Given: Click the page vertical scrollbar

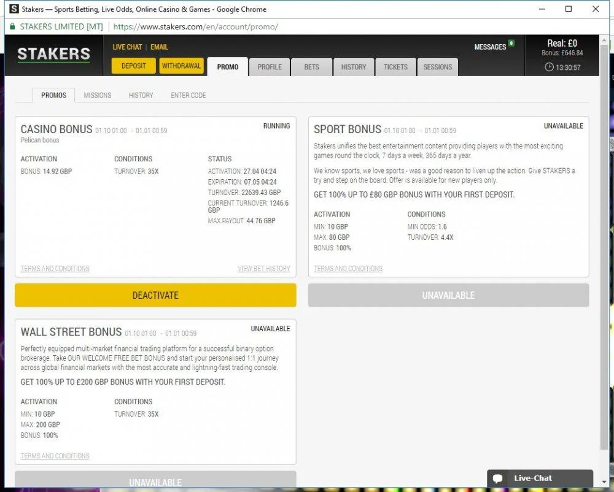Looking at the screenshot, I should [604, 247].
